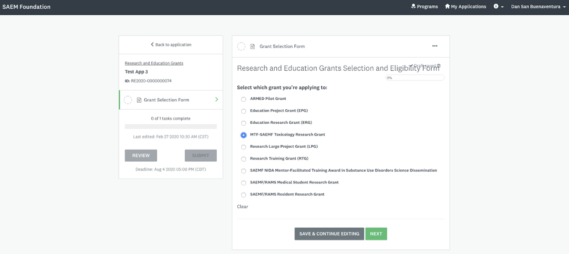The width and height of the screenshot is (569, 254).
Task: Open Research and Education Grants link
Action: [x=154, y=63]
